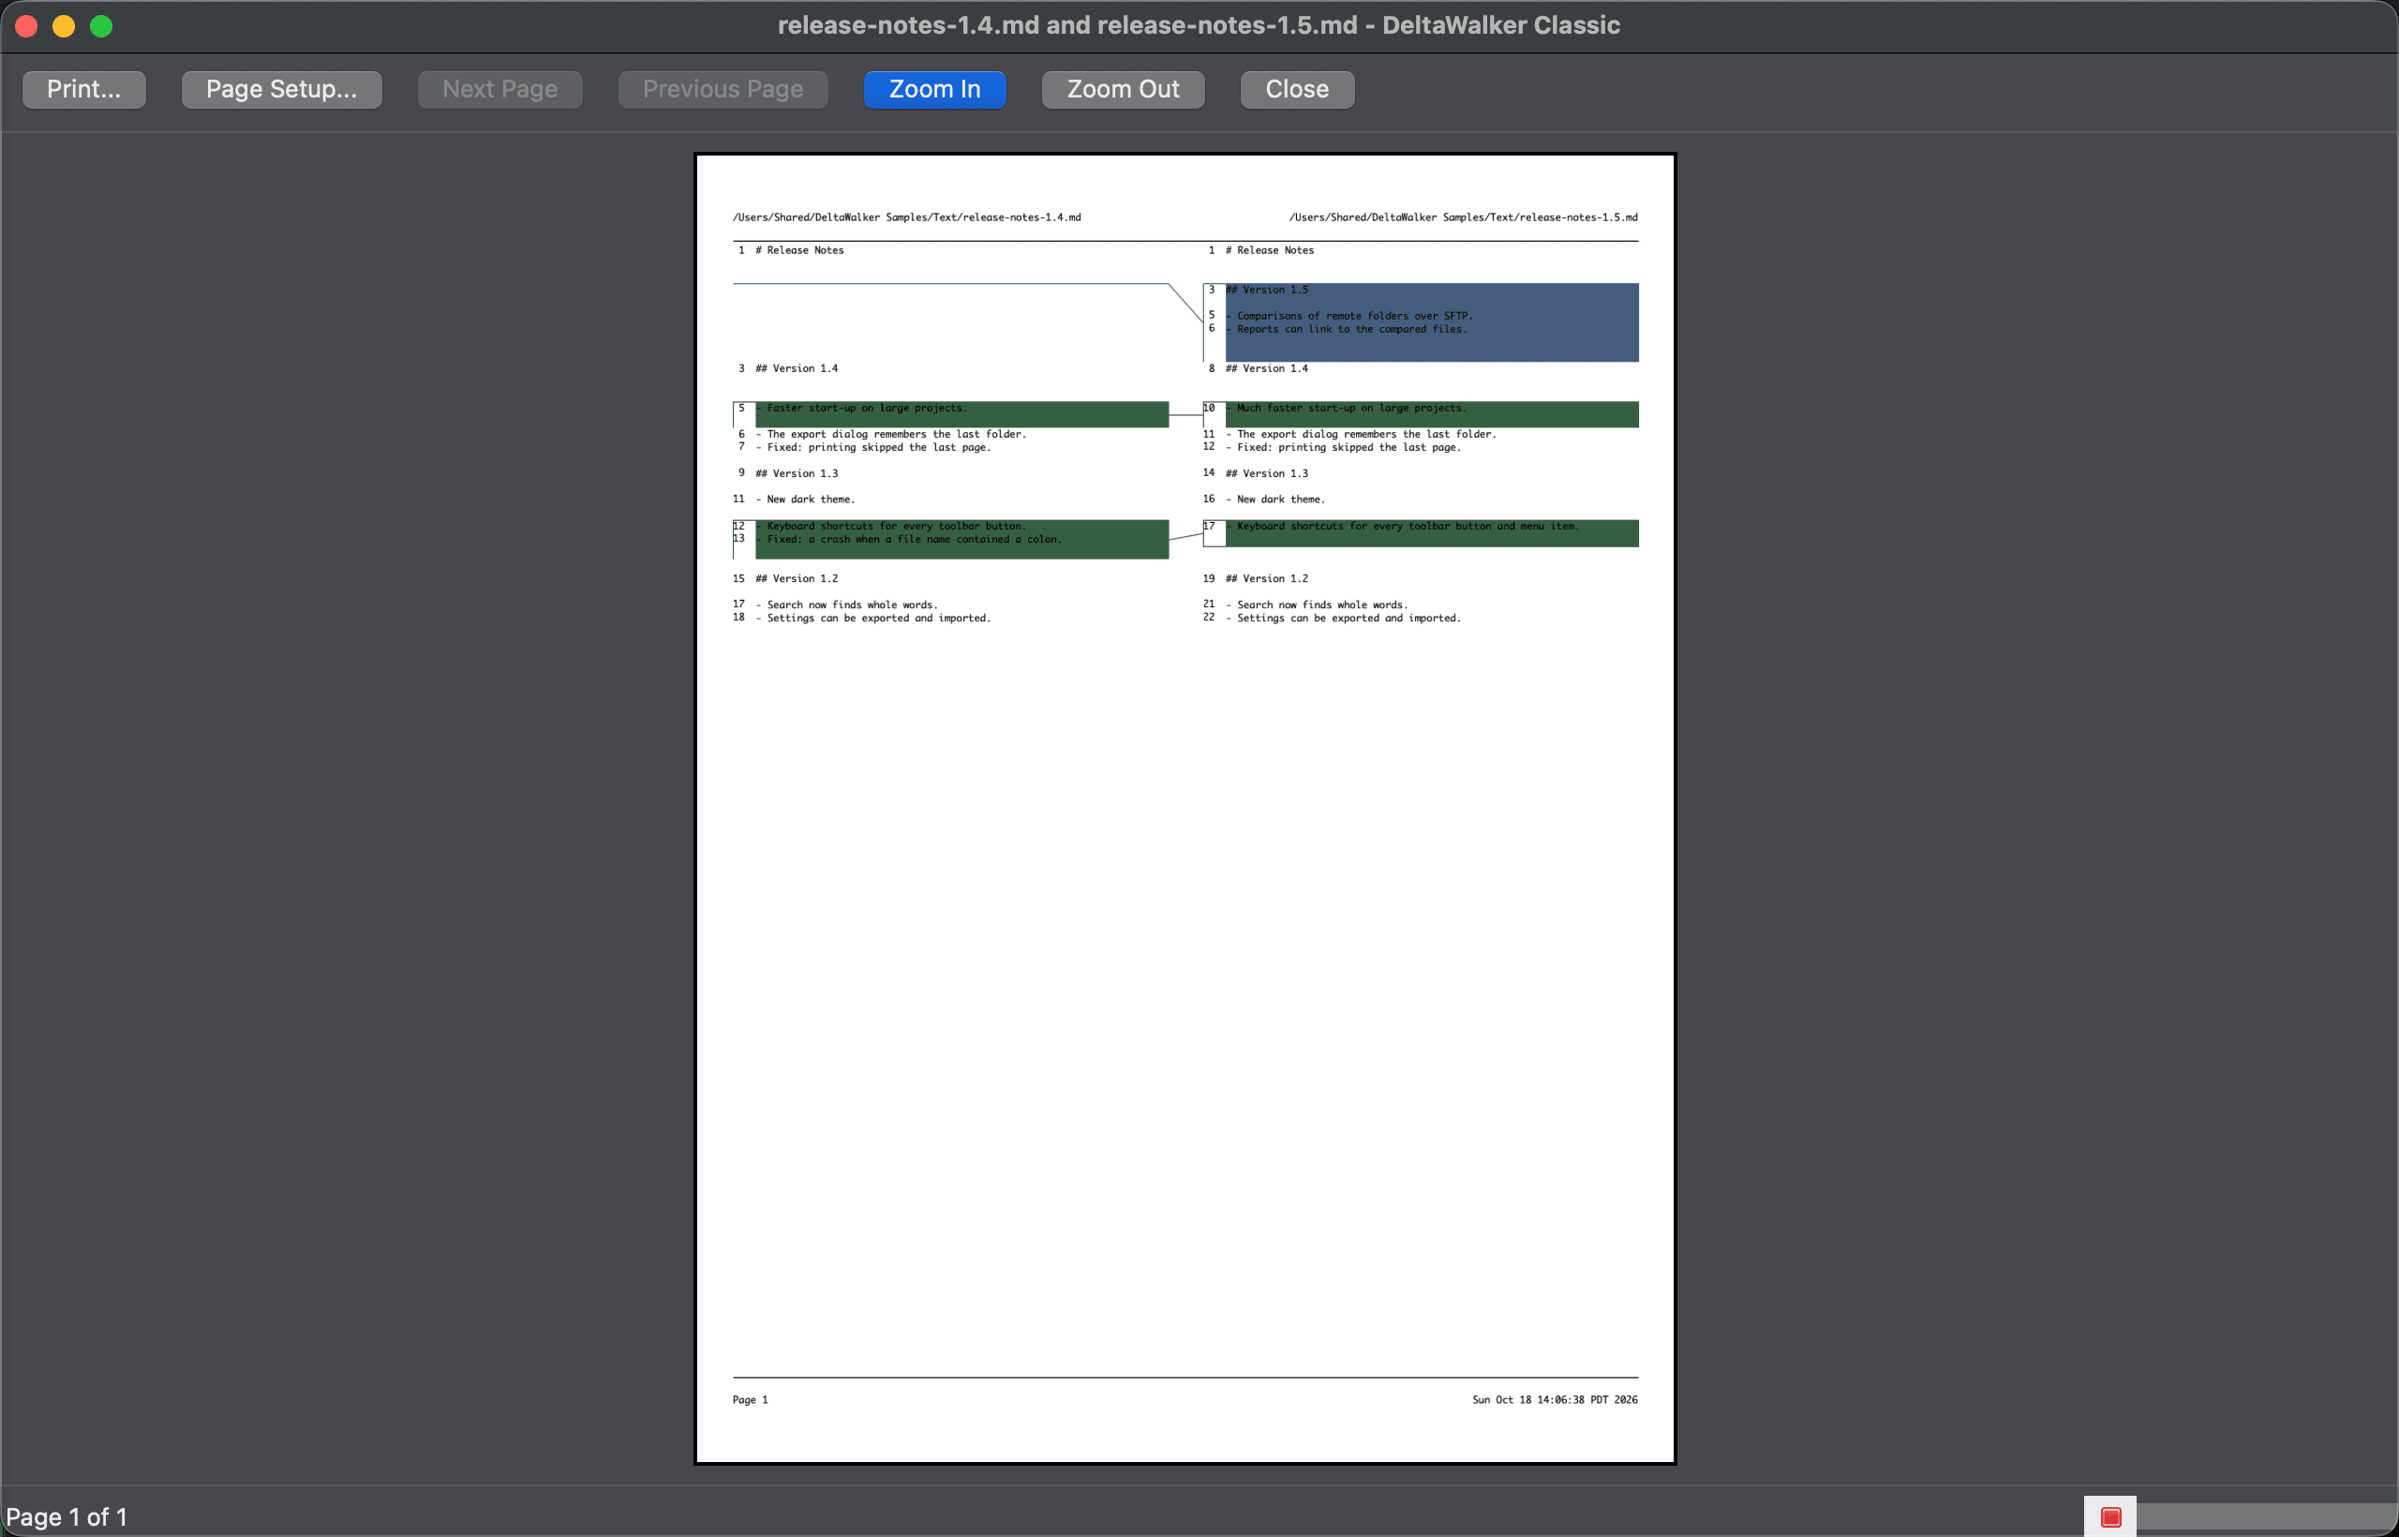2399x1537 pixels.
Task: Zoom Out of the print preview
Action: pos(1123,90)
